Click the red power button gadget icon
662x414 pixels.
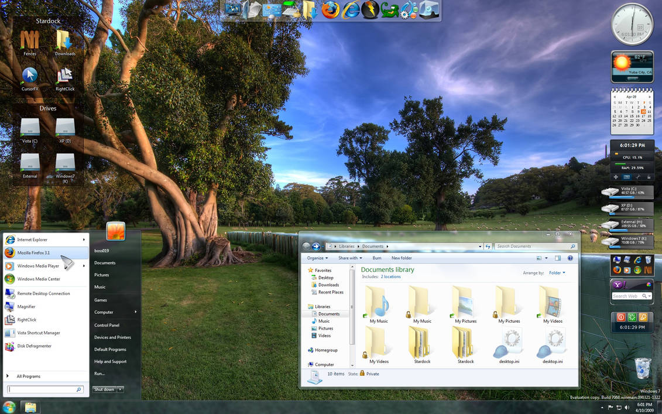[620, 317]
